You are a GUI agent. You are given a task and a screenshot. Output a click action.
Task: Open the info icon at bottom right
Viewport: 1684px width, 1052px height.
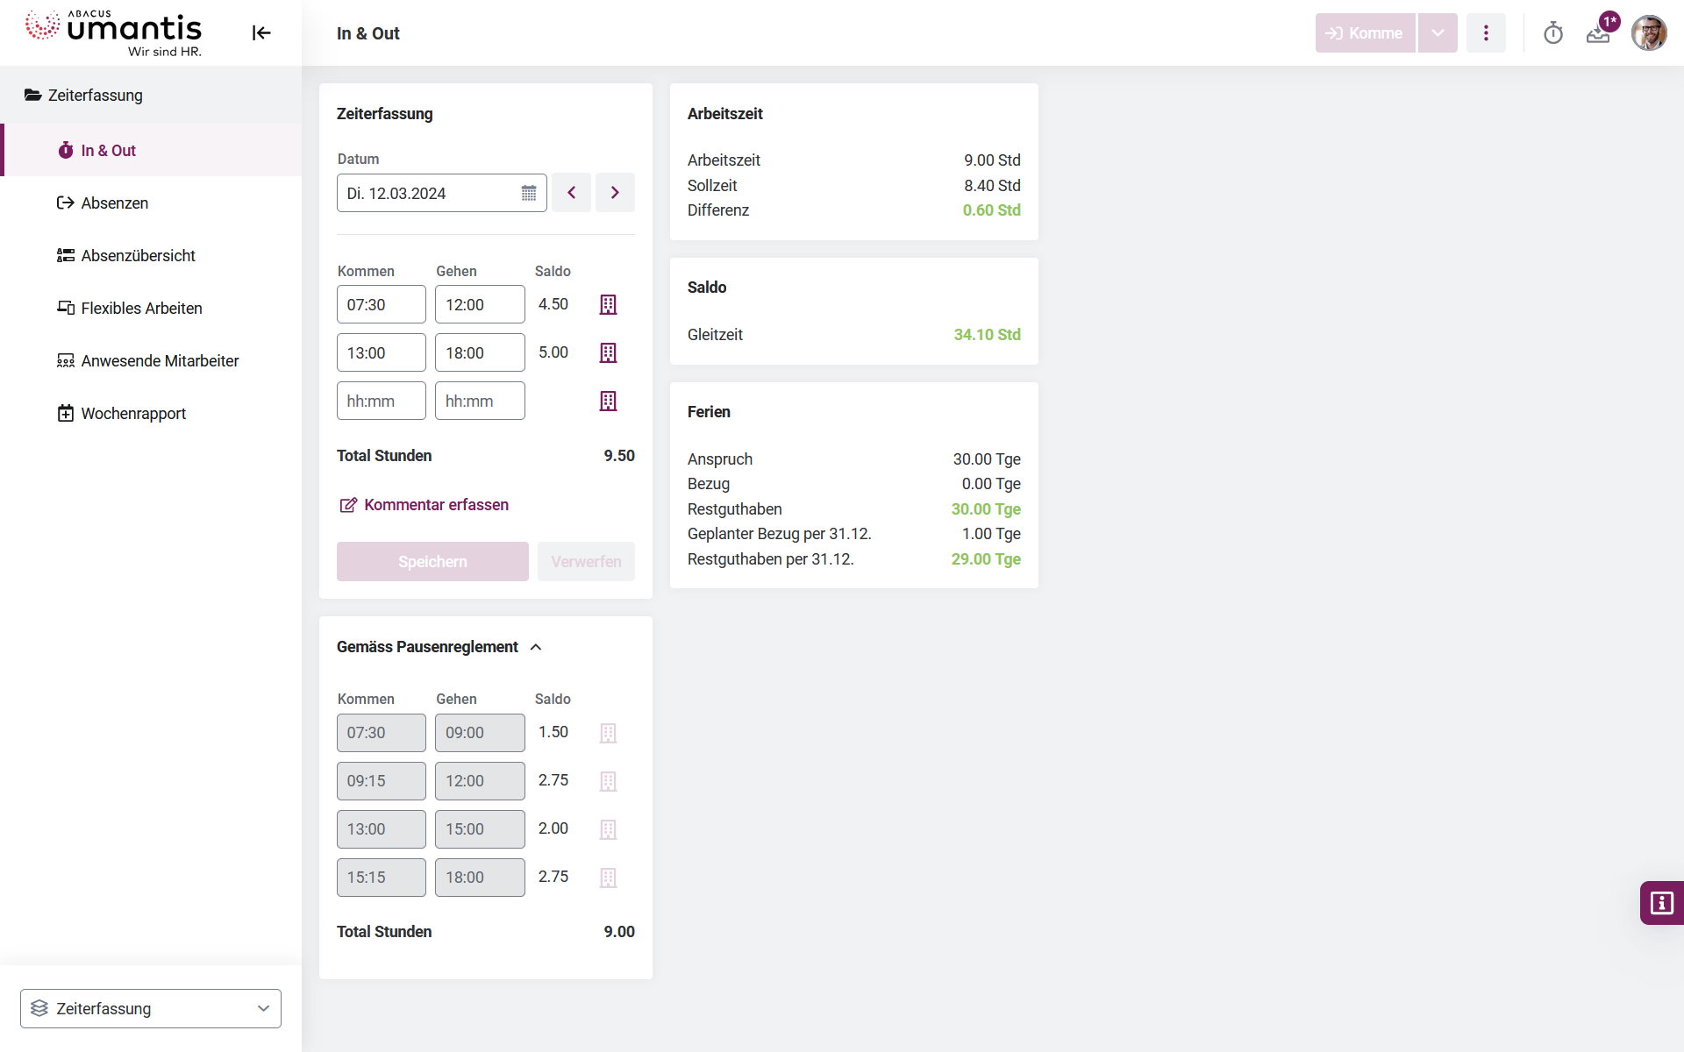tap(1661, 902)
